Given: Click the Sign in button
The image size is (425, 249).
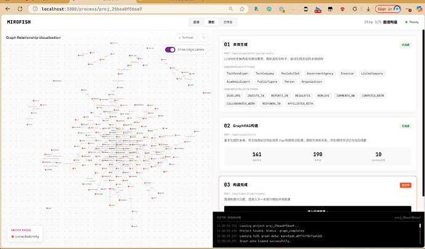Looking at the screenshot, I should [x=388, y=9].
